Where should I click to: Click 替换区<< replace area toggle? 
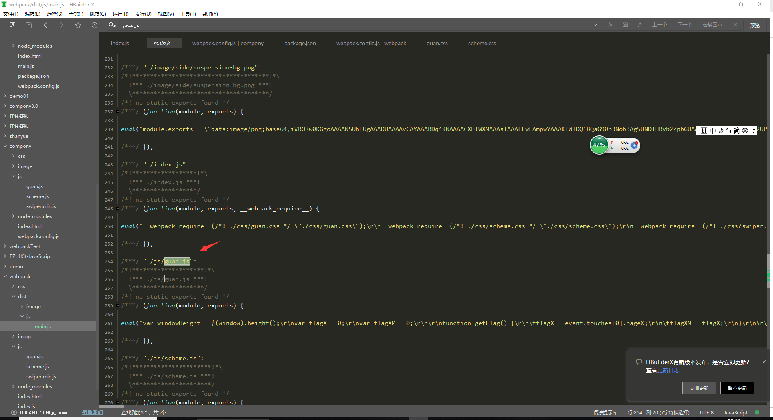click(712, 25)
